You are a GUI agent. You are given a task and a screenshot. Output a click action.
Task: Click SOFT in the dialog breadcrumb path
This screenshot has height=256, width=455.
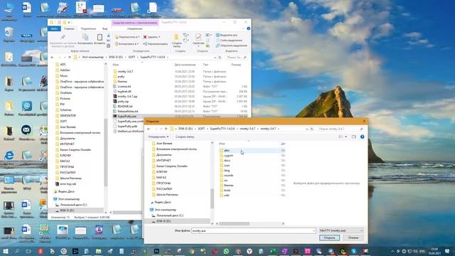[201, 129]
